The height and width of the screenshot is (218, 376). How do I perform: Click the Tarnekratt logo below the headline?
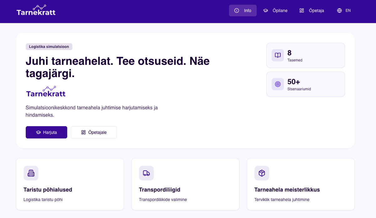[46, 92]
